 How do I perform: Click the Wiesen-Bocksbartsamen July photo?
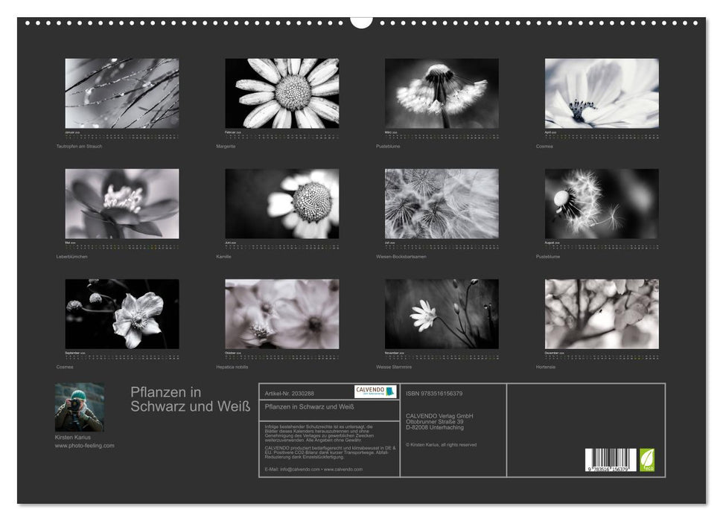tap(442, 204)
